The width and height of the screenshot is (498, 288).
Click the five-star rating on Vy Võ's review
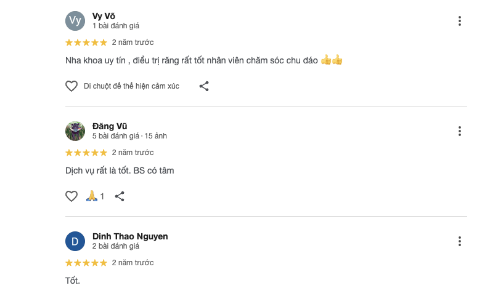pyautogui.click(x=86, y=42)
